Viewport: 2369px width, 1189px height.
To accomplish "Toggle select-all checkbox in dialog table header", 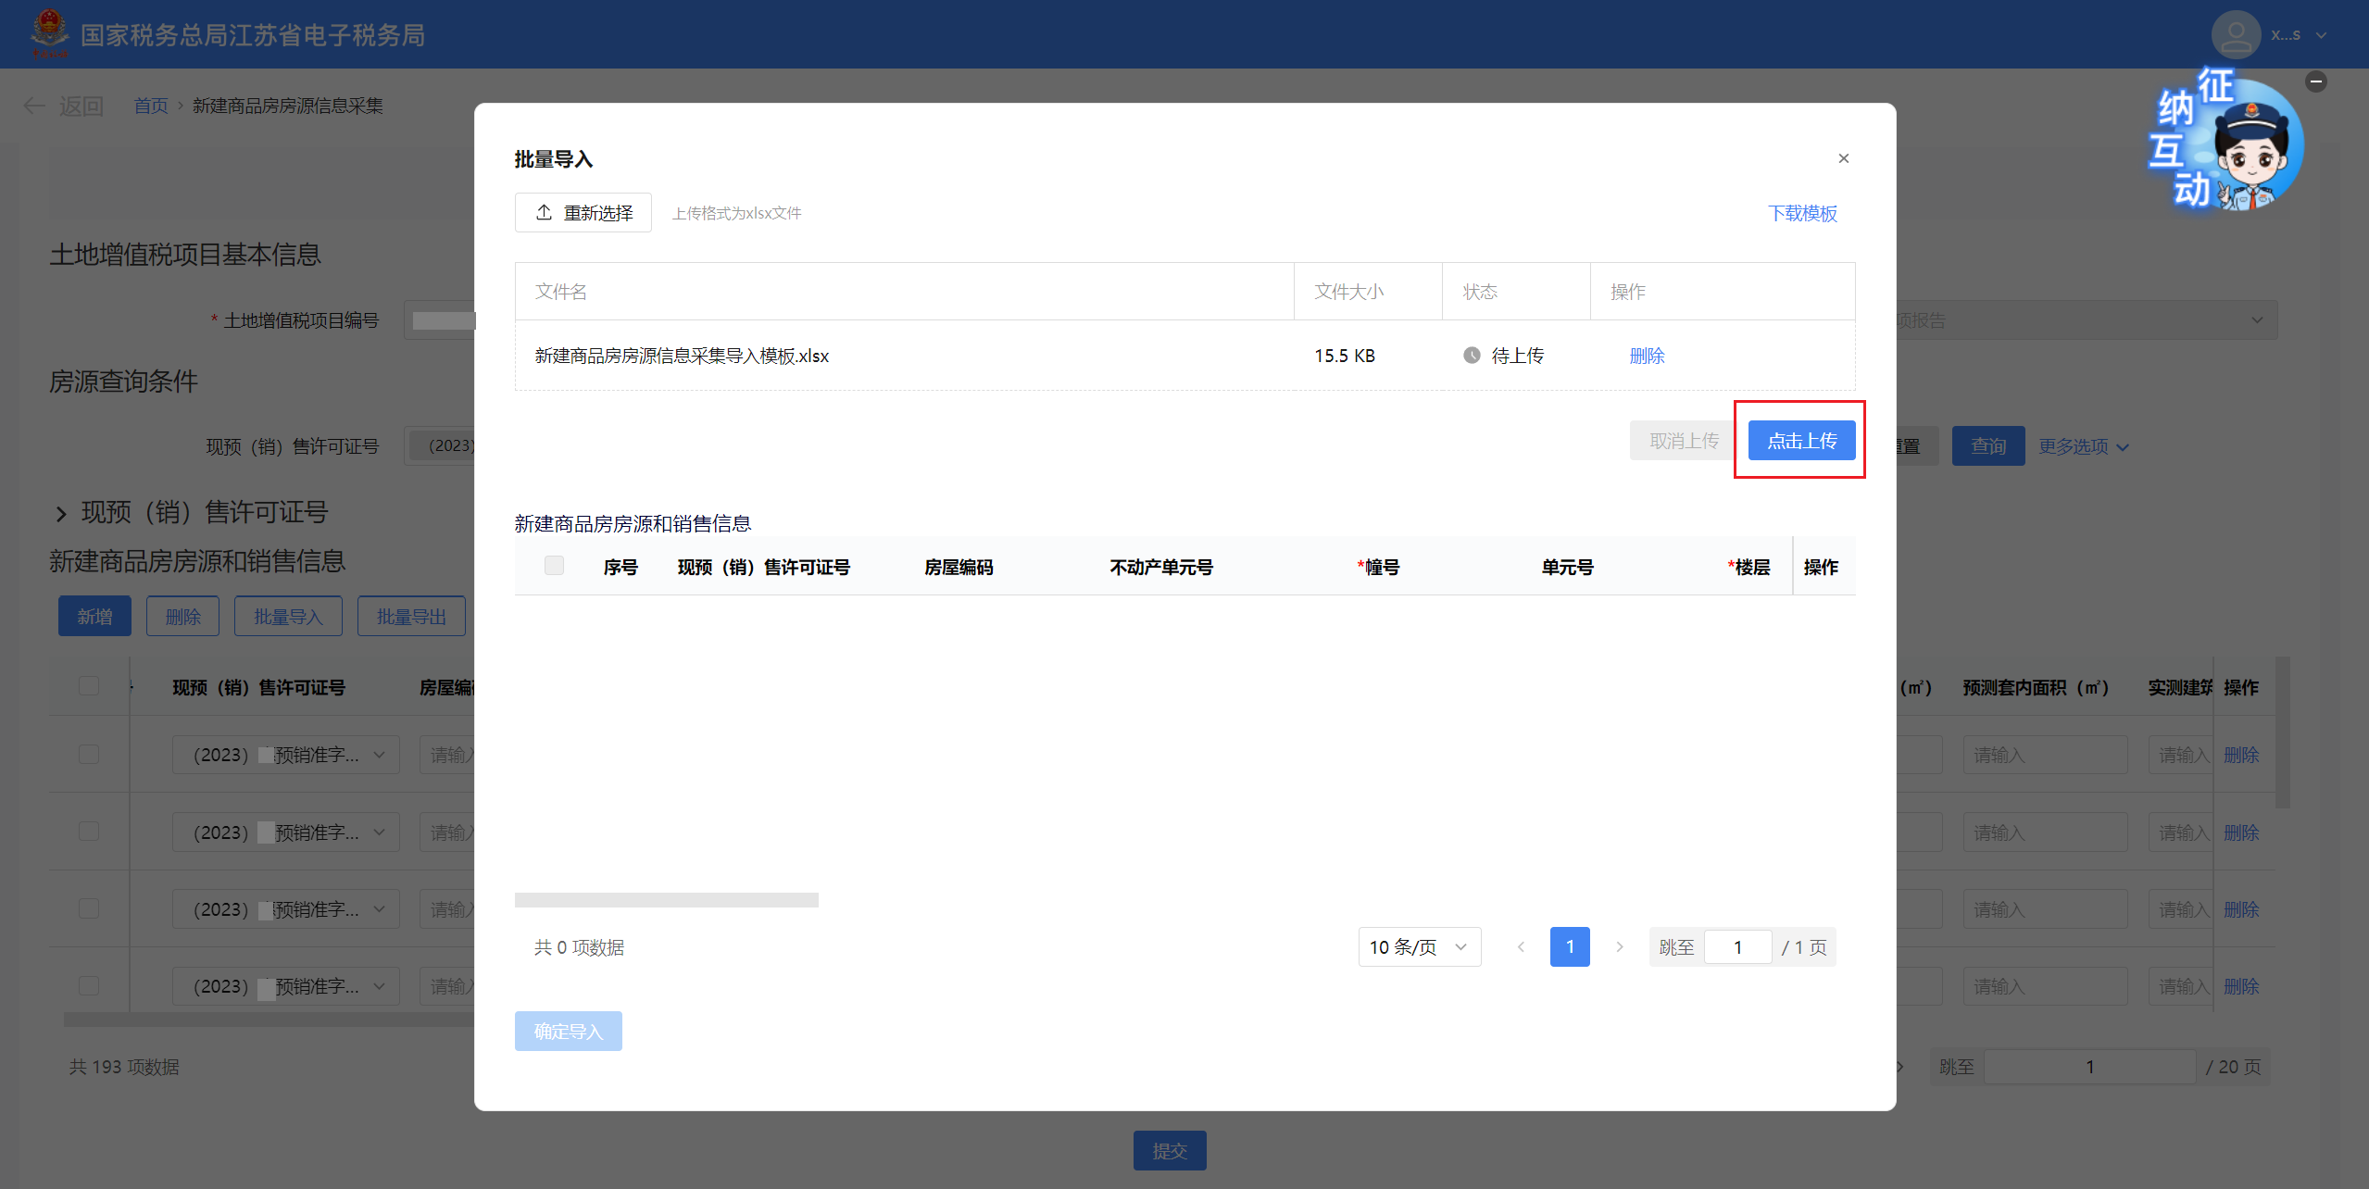I will tap(554, 566).
